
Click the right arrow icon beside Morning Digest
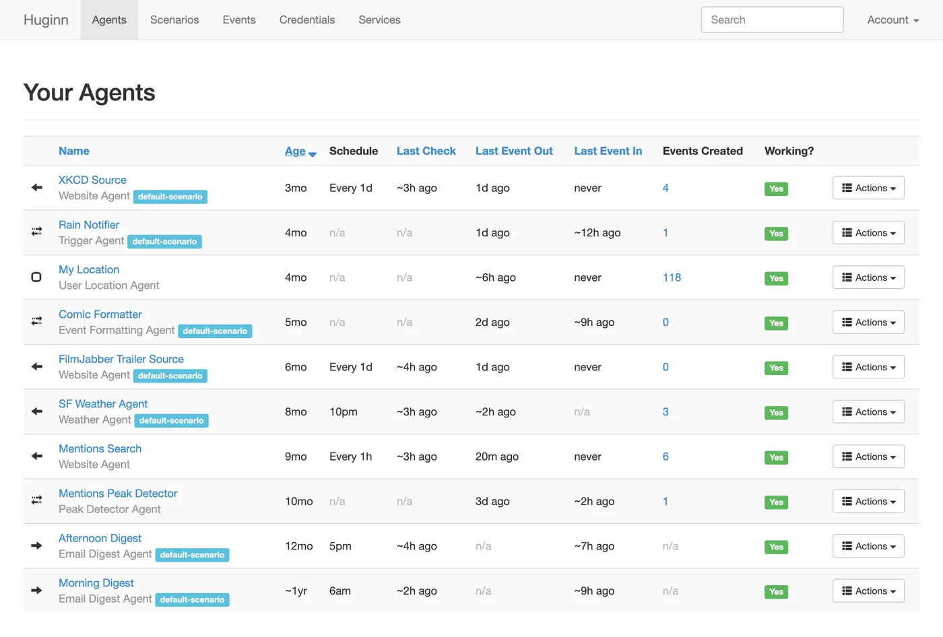coord(37,590)
